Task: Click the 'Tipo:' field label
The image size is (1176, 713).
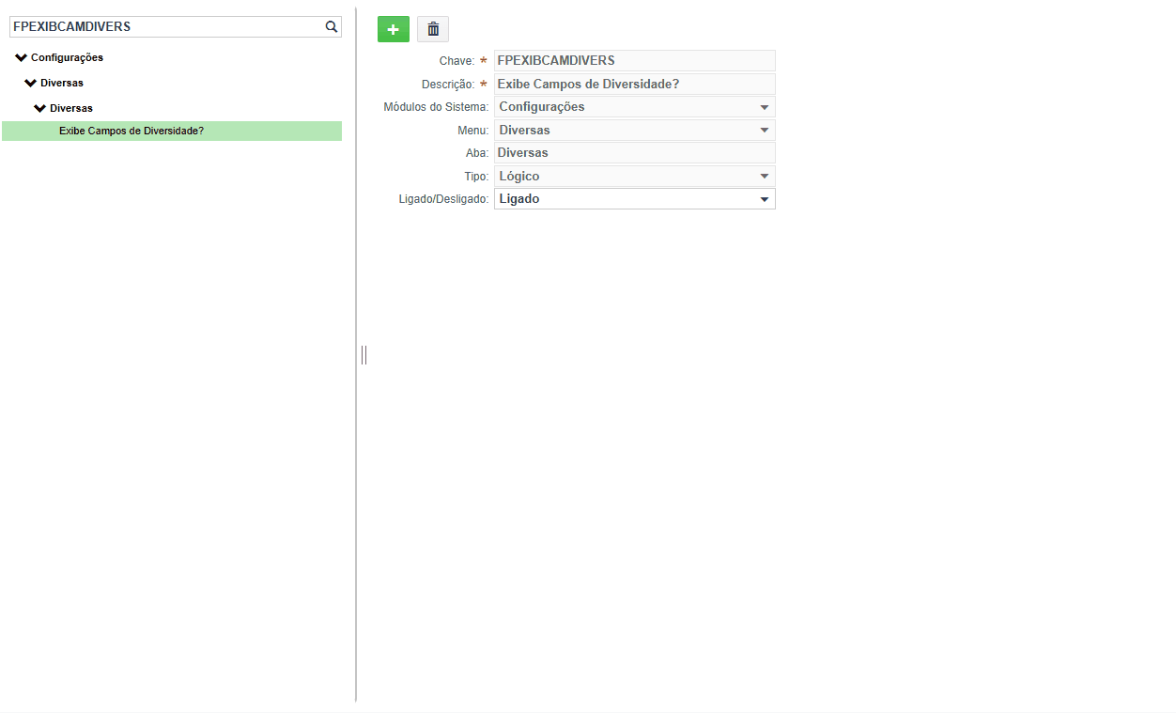Action: click(x=476, y=176)
